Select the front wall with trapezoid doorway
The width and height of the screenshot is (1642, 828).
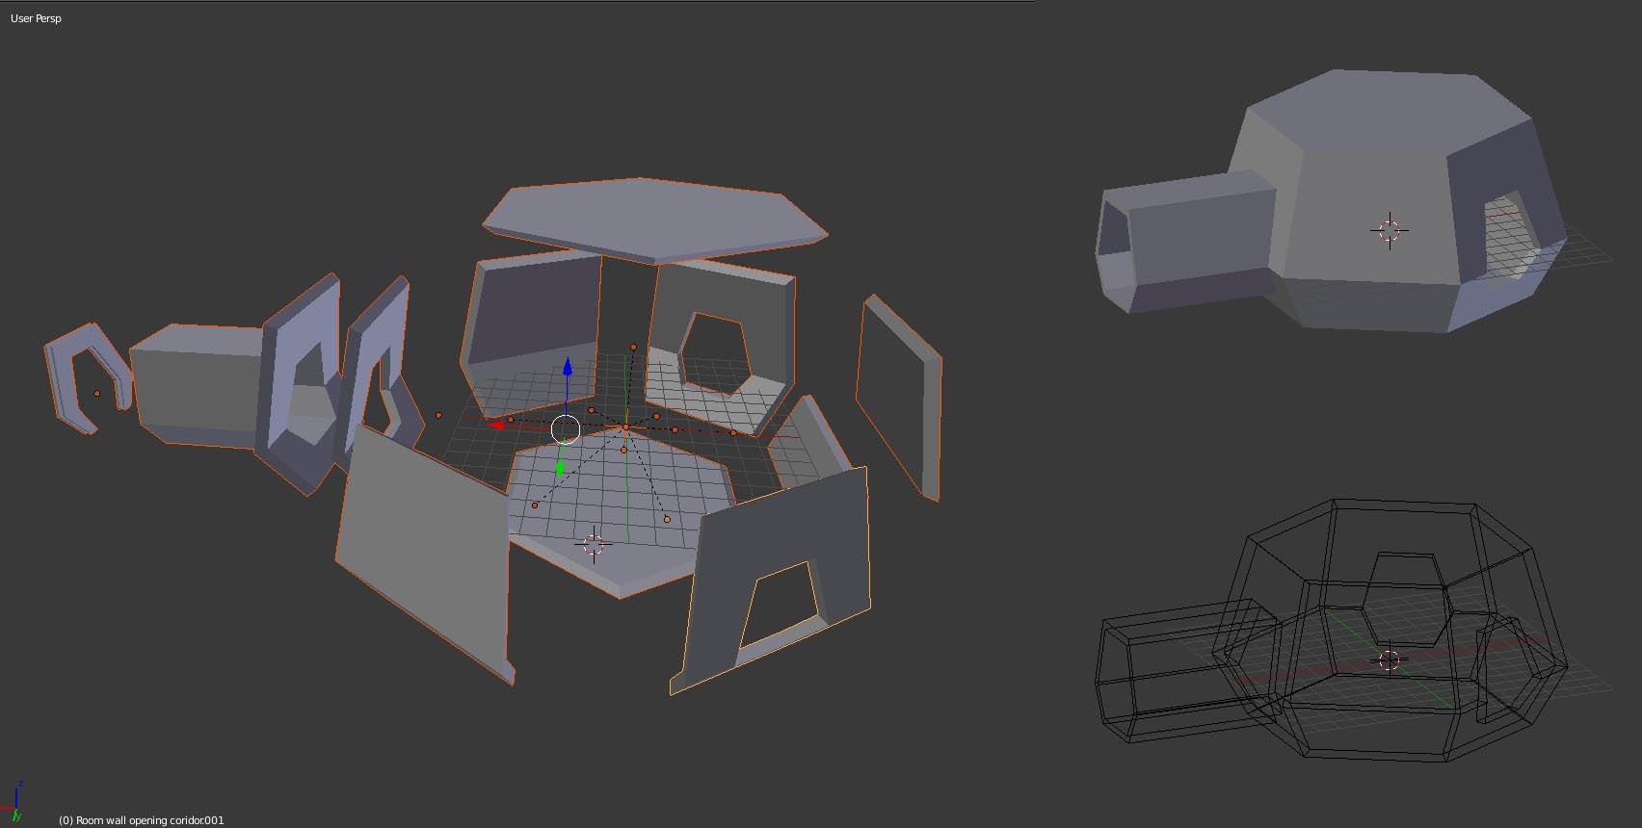(x=771, y=580)
